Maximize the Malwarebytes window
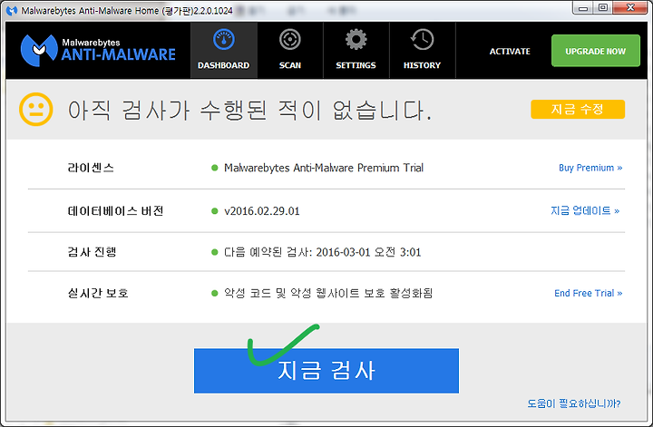The image size is (653, 427). [602, 8]
